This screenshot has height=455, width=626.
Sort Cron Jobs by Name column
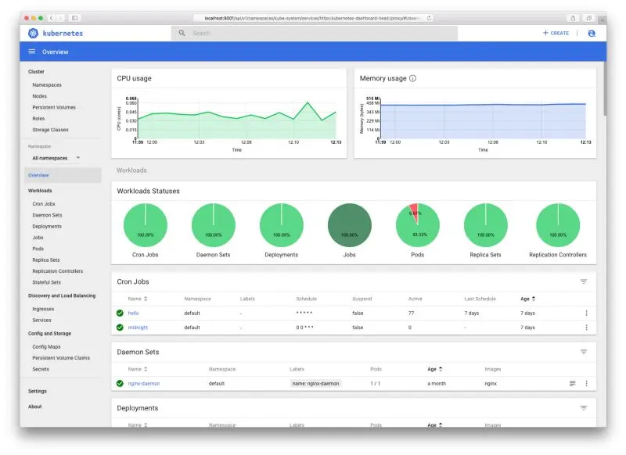click(x=138, y=299)
